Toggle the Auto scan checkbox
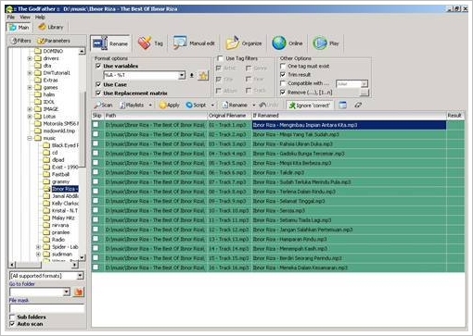This screenshot has width=473, height=336. (x=12, y=324)
